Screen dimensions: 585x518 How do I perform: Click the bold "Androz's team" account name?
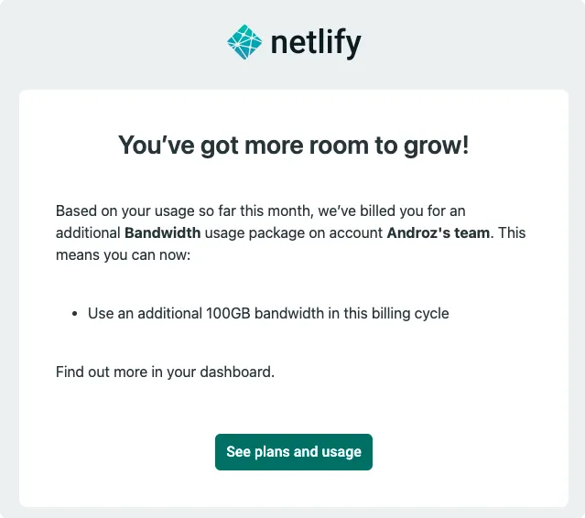tap(439, 232)
